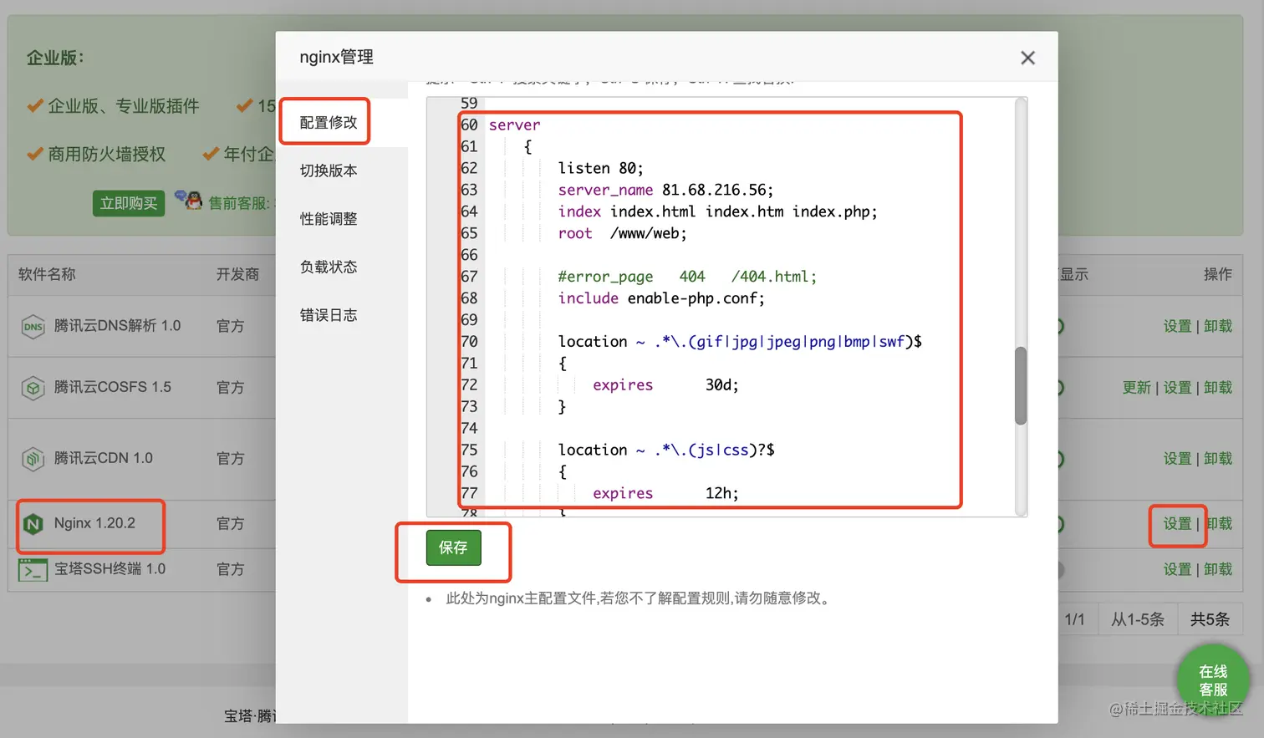Click the index index.html index.htm line

pos(717,211)
